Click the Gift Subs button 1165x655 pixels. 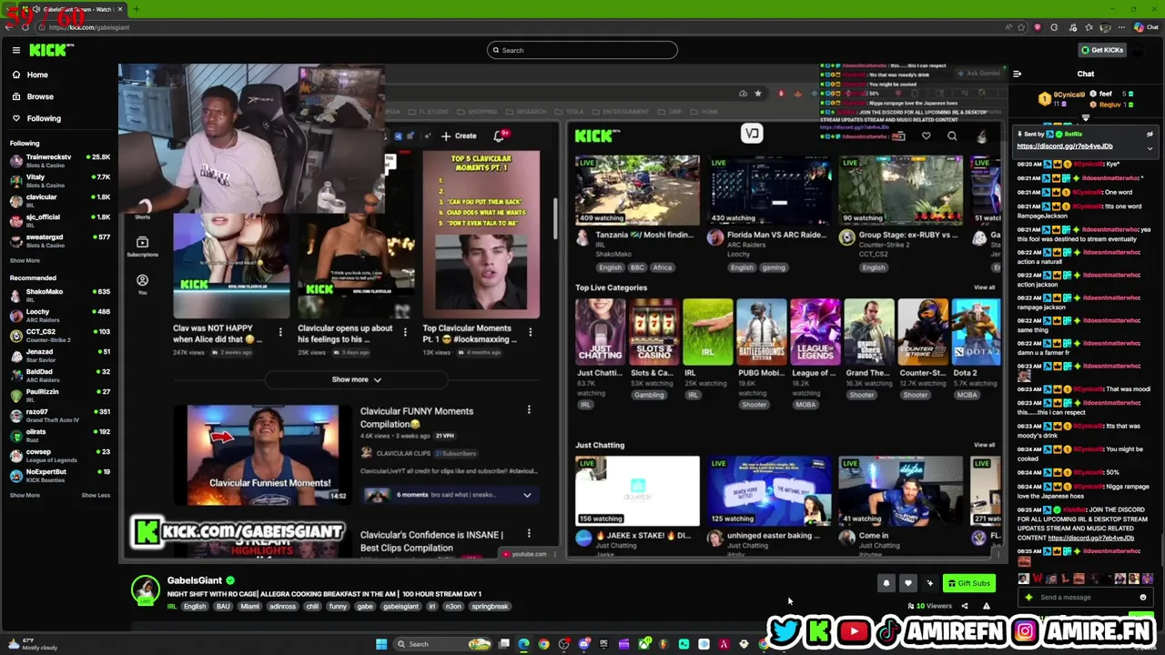[968, 584]
